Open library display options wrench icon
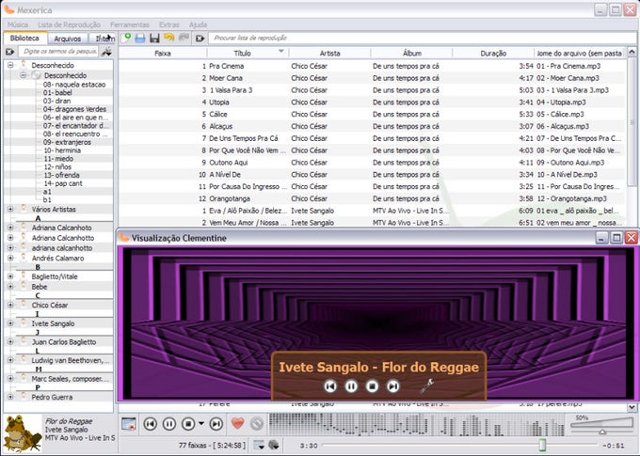The image size is (640, 456). click(106, 52)
